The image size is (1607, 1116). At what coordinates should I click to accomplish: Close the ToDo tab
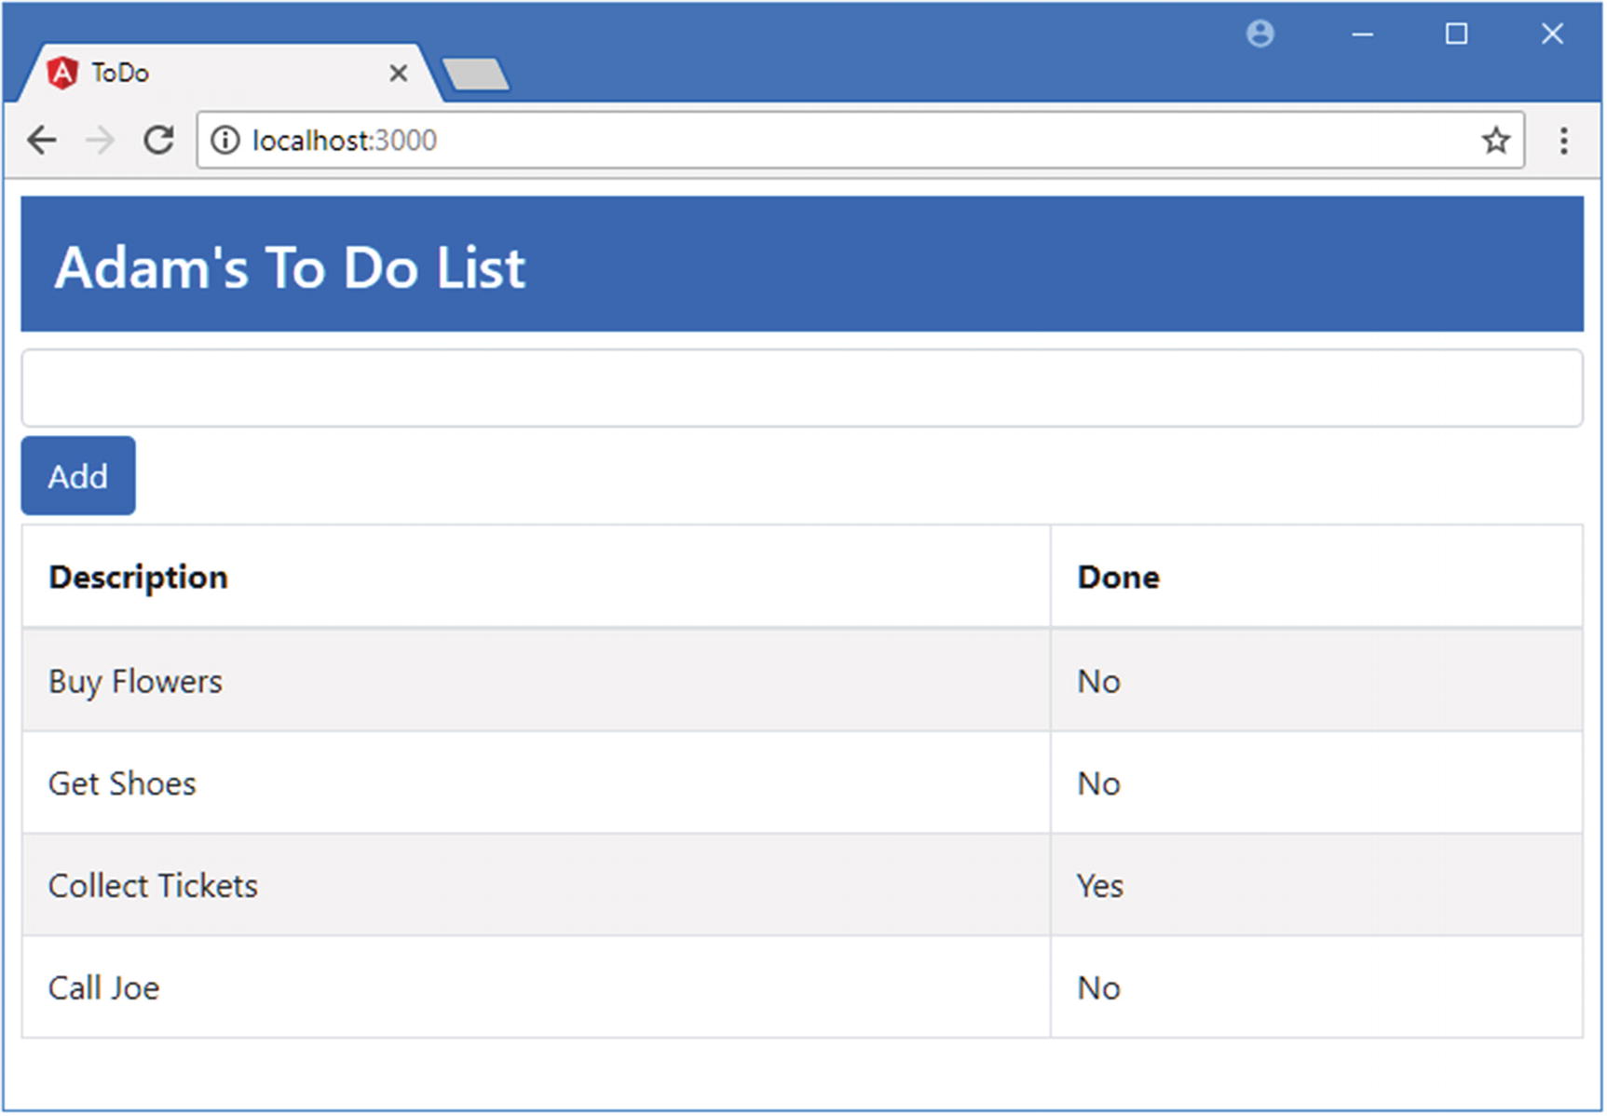point(398,73)
